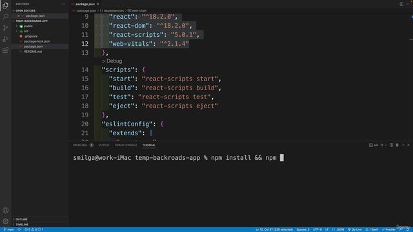Collapse the Open Editors section
The height and width of the screenshot is (232, 413).
pos(25,11)
